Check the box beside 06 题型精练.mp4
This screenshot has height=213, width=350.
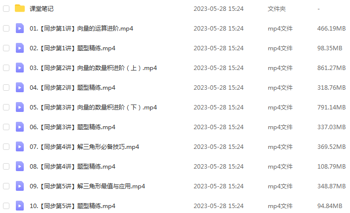pos(6,127)
